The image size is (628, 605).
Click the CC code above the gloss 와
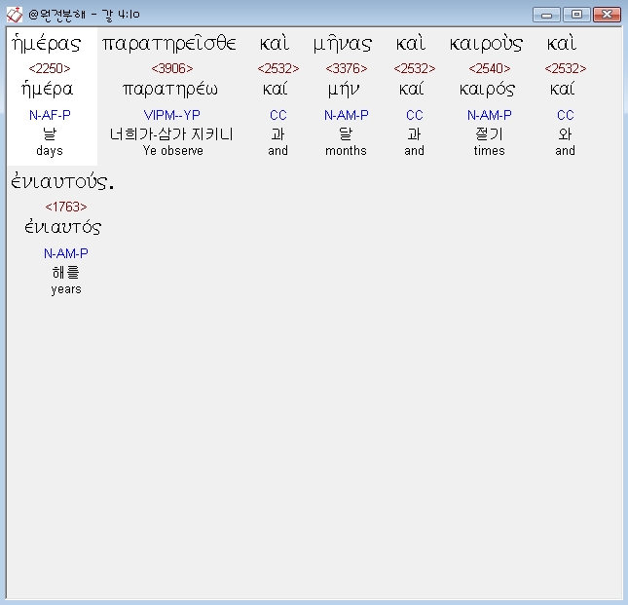click(566, 115)
